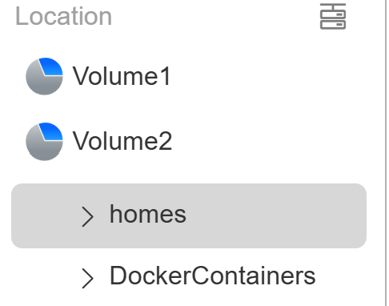Select the Volume2 label
Screen dimensions: 389x306
[x=122, y=141]
